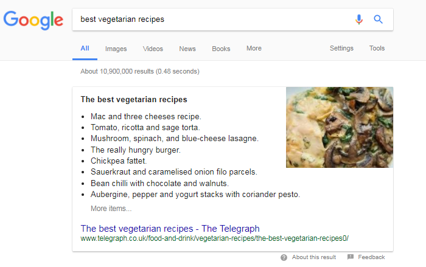Open the More search categories dropdown
426x267 pixels.
pyautogui.click(x=254, y=48)
